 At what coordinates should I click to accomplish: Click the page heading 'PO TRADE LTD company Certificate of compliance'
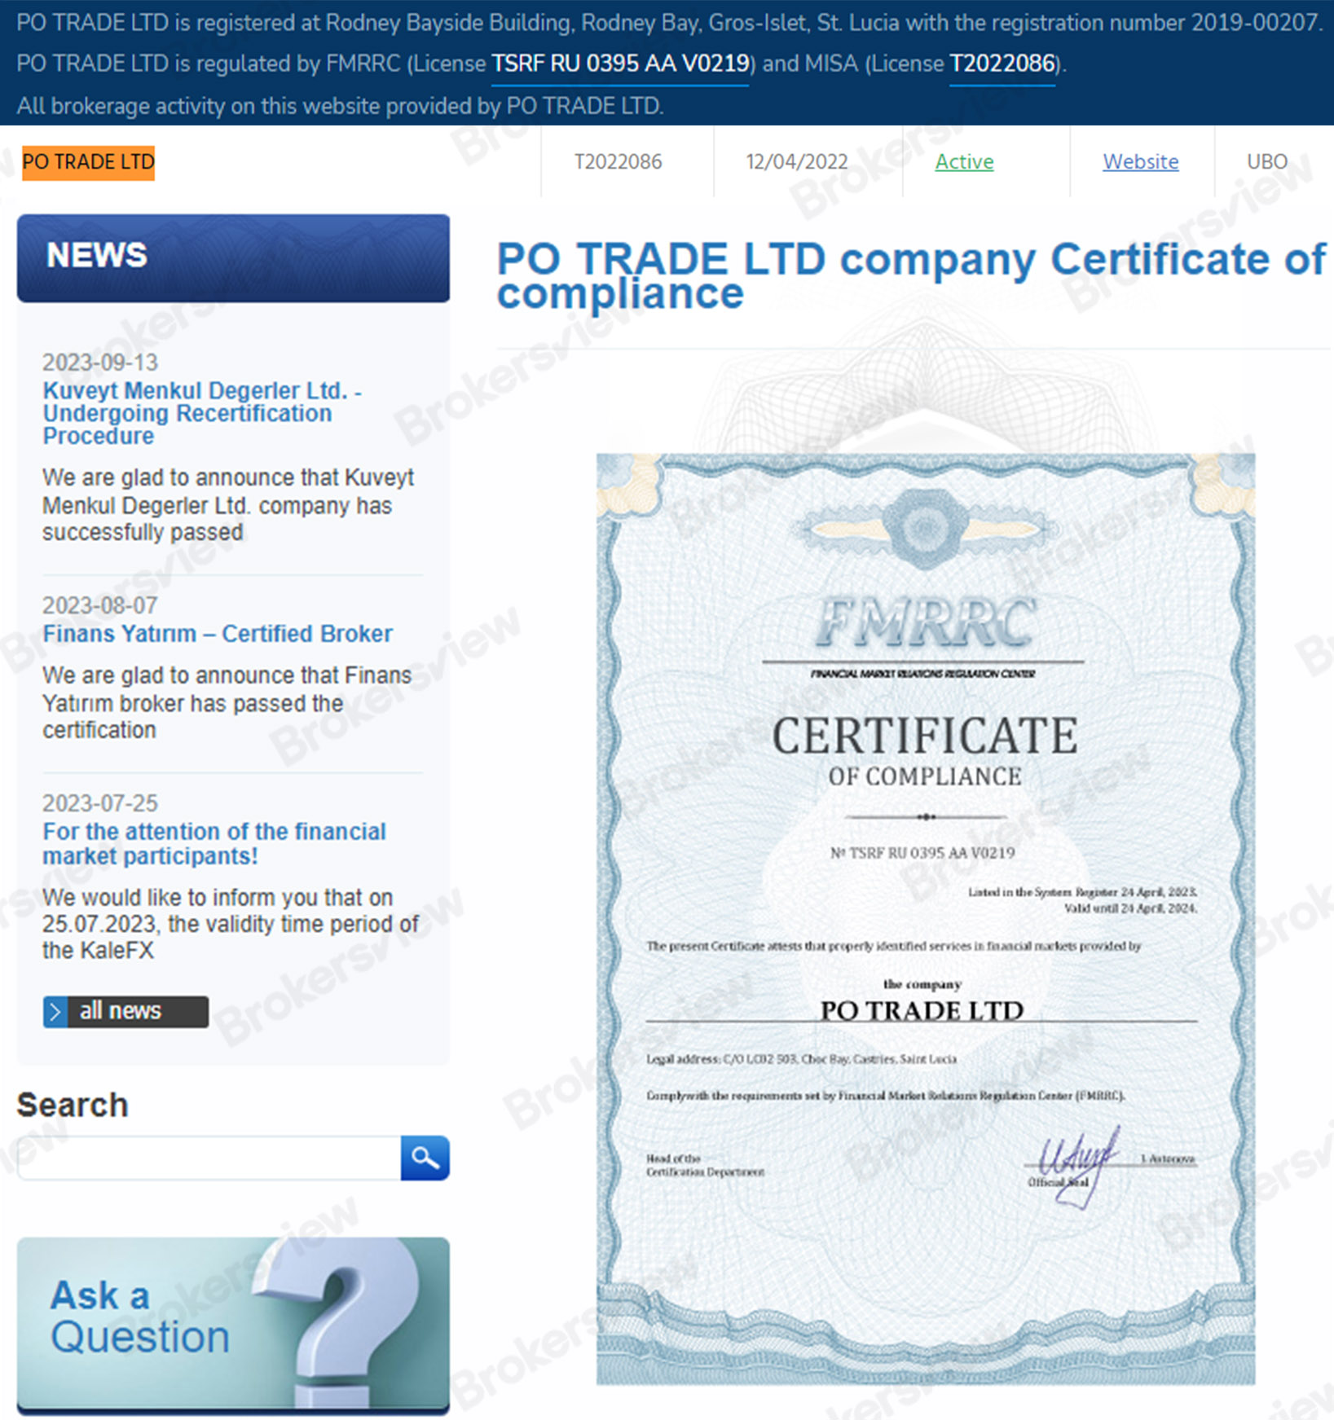pyautogui.click(x=911, y=275)
